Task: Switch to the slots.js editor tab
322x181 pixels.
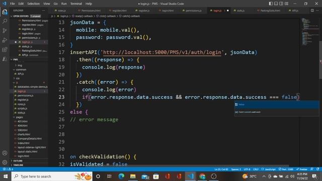Action: (240, 11)
